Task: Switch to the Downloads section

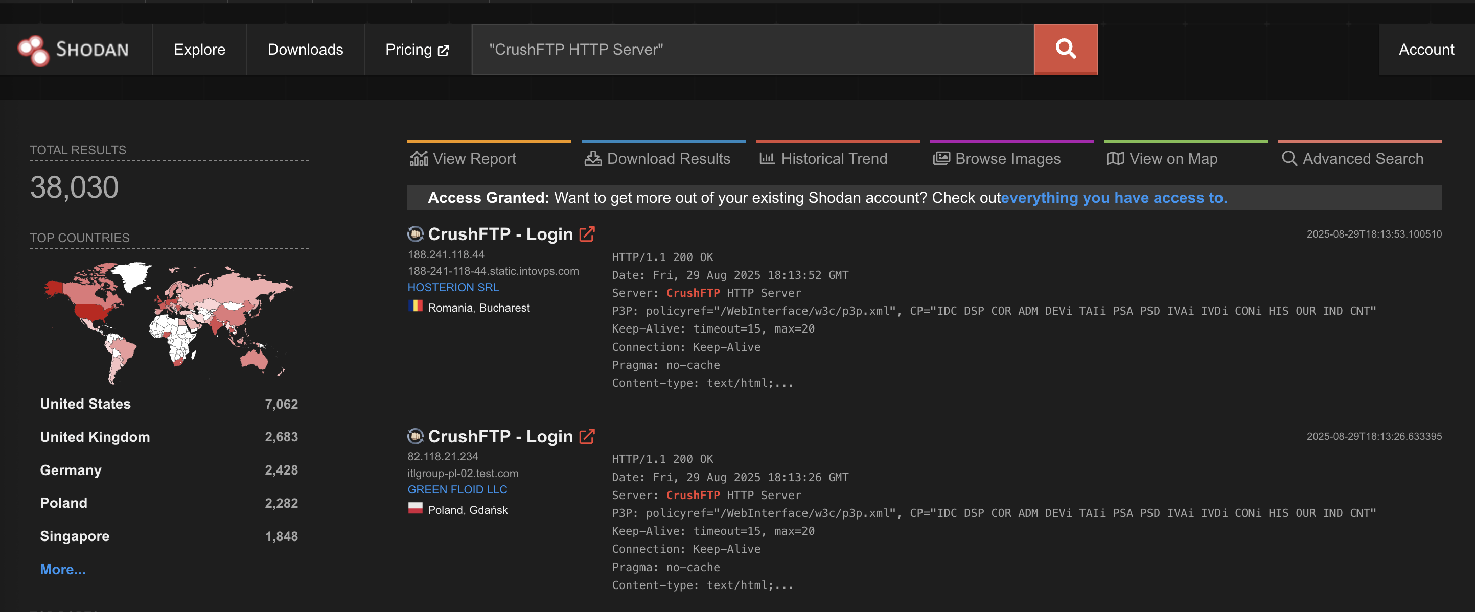Action: pyautogui.click(x=305, y=49)
